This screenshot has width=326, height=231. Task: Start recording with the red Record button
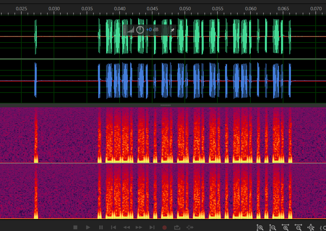point(165,227)
